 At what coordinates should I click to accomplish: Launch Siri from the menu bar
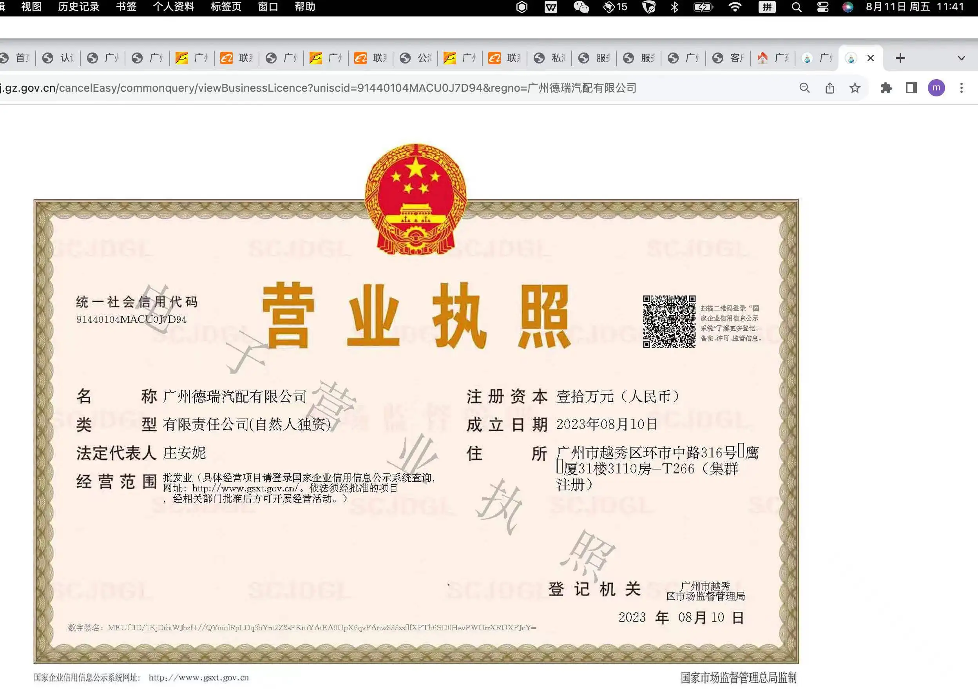point(848,7)
